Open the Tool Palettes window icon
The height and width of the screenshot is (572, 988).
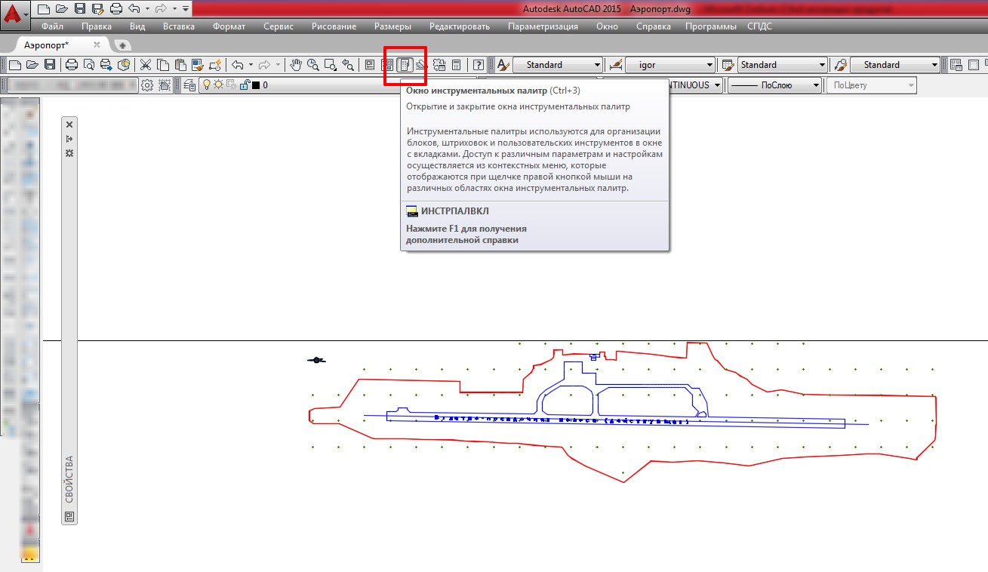click(x=405, y=65)
